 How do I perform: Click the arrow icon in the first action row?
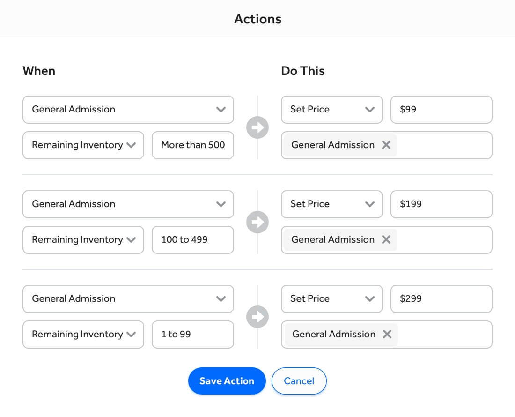point(257,127)
